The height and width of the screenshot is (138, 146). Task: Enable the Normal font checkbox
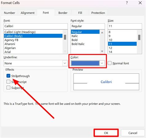(110, 63)
